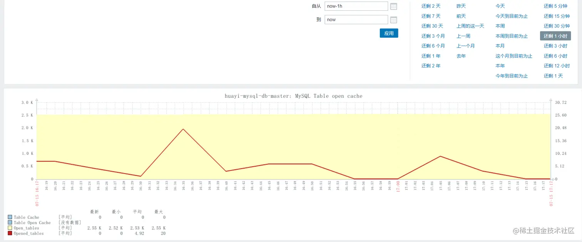Click the Opened_tables legend label
The height and width of the screenshot is (242, 582).
pos(29,234)
